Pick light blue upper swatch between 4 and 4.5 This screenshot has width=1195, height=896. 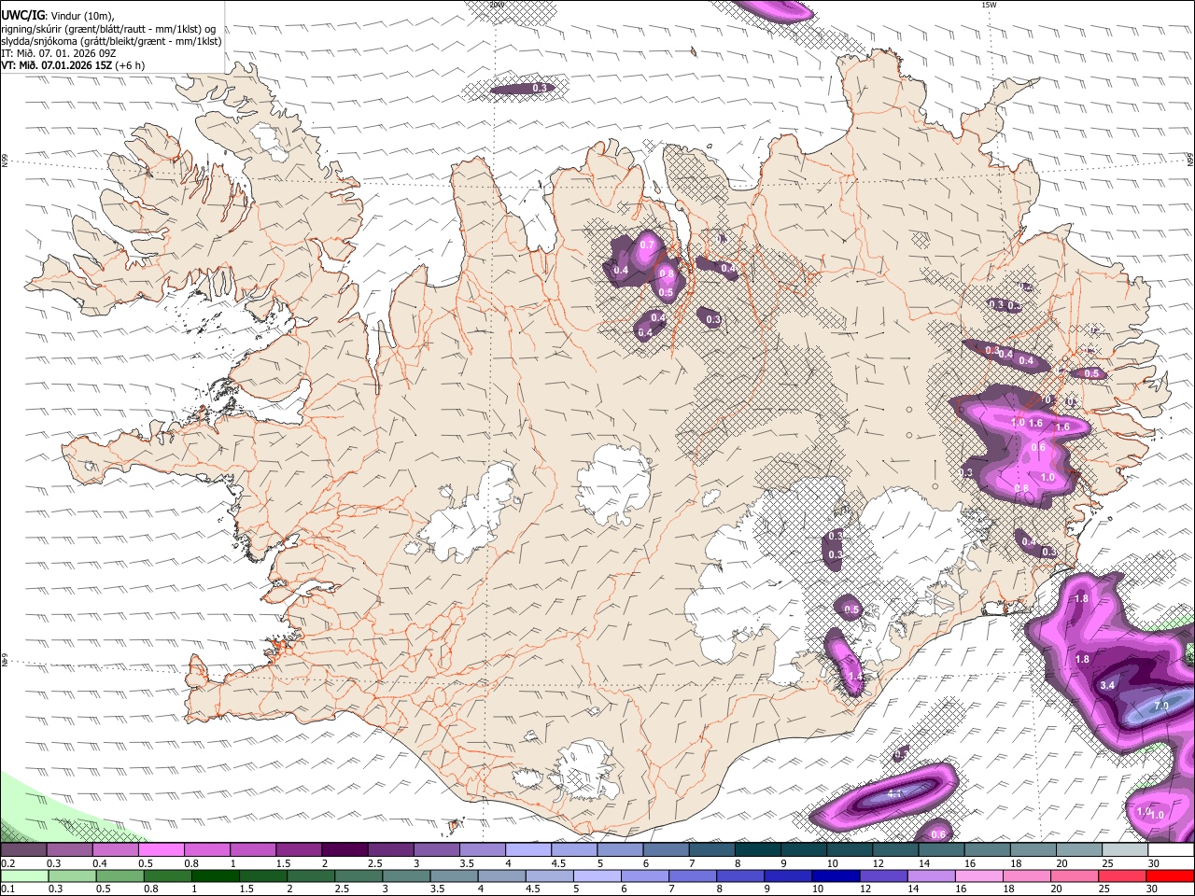(x=527, y=850)
